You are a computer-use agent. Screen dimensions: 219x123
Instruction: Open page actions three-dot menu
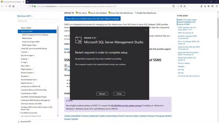click(178, 6)
